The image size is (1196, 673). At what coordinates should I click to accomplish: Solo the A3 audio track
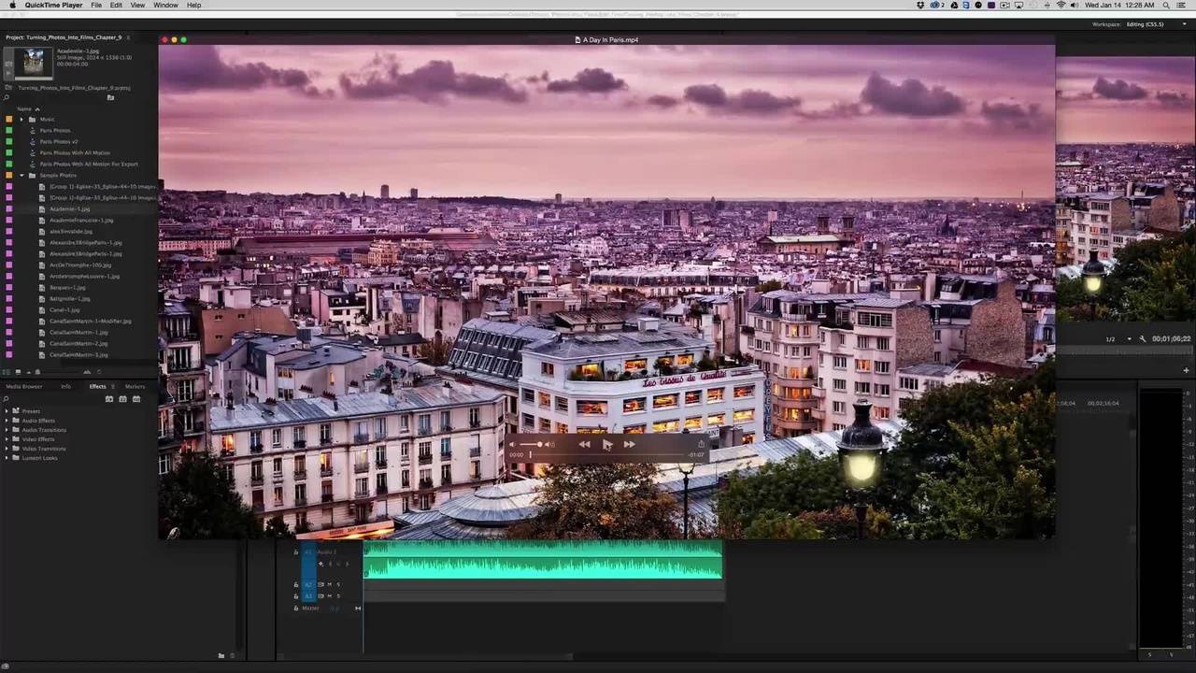point(338,595)
